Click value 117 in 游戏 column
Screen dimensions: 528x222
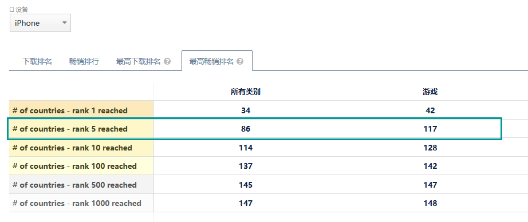pyautogui.click(x=430, y=129)
